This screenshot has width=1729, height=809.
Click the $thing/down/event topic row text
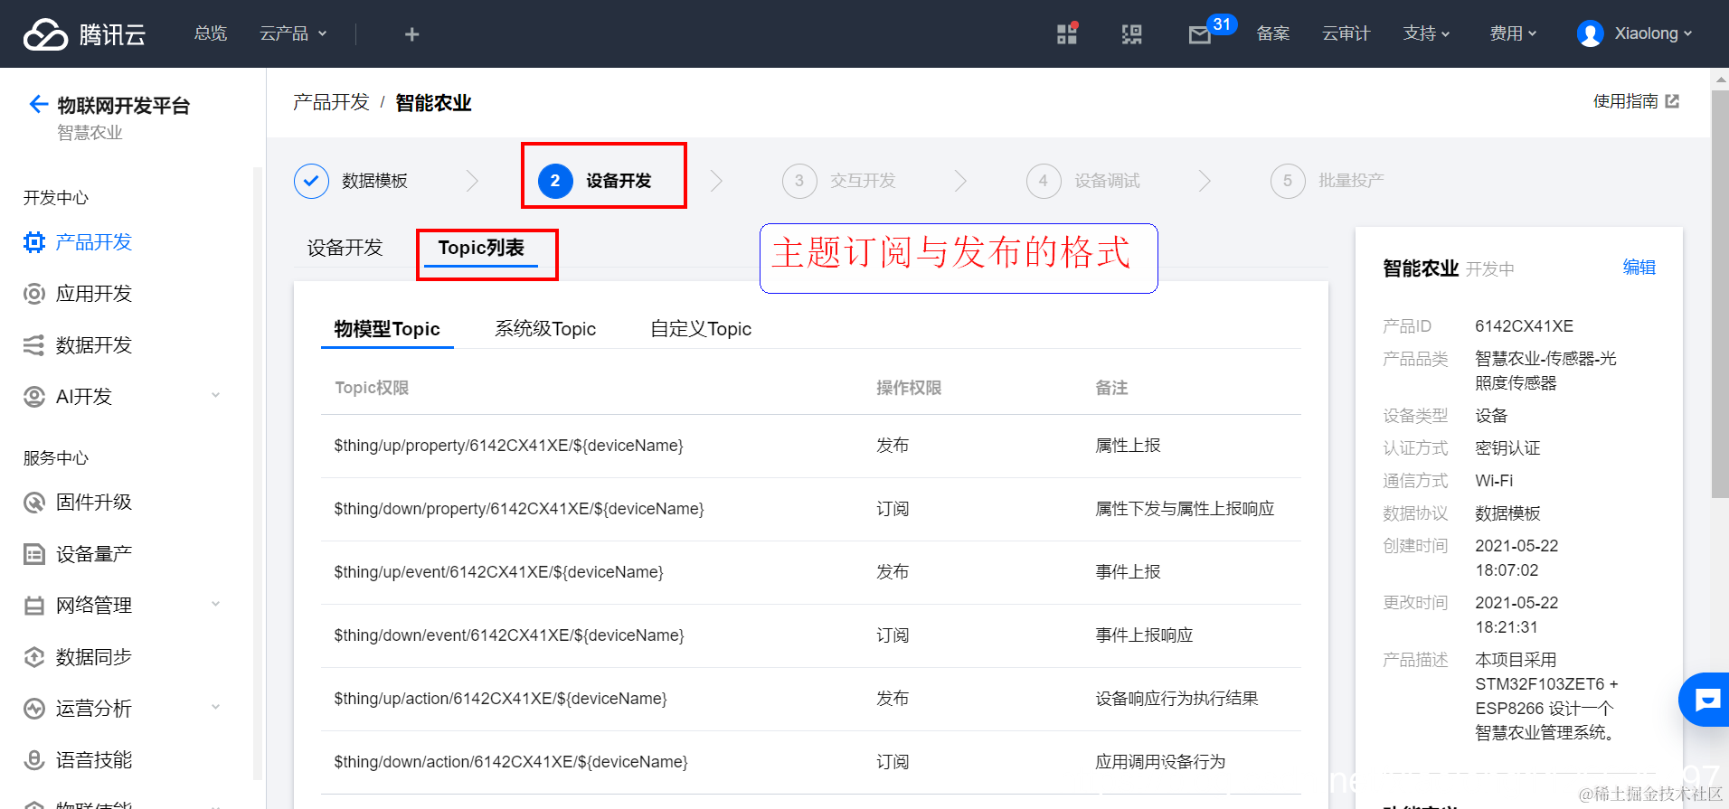[509, 635]
